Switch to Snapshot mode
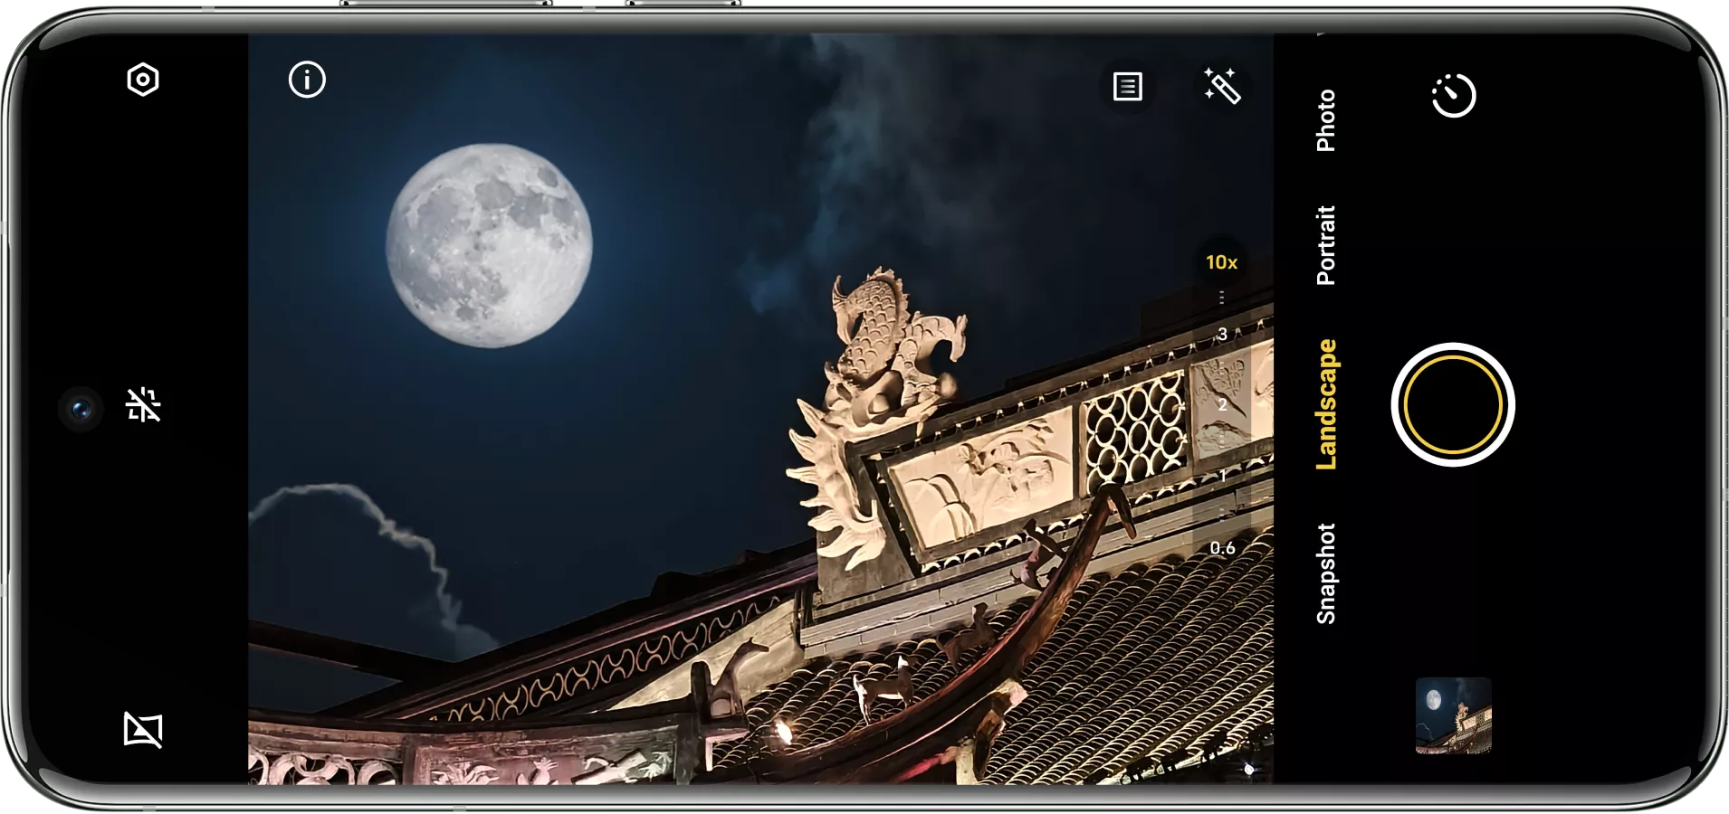This screenshot has width=1729, height=814. 1325,573
